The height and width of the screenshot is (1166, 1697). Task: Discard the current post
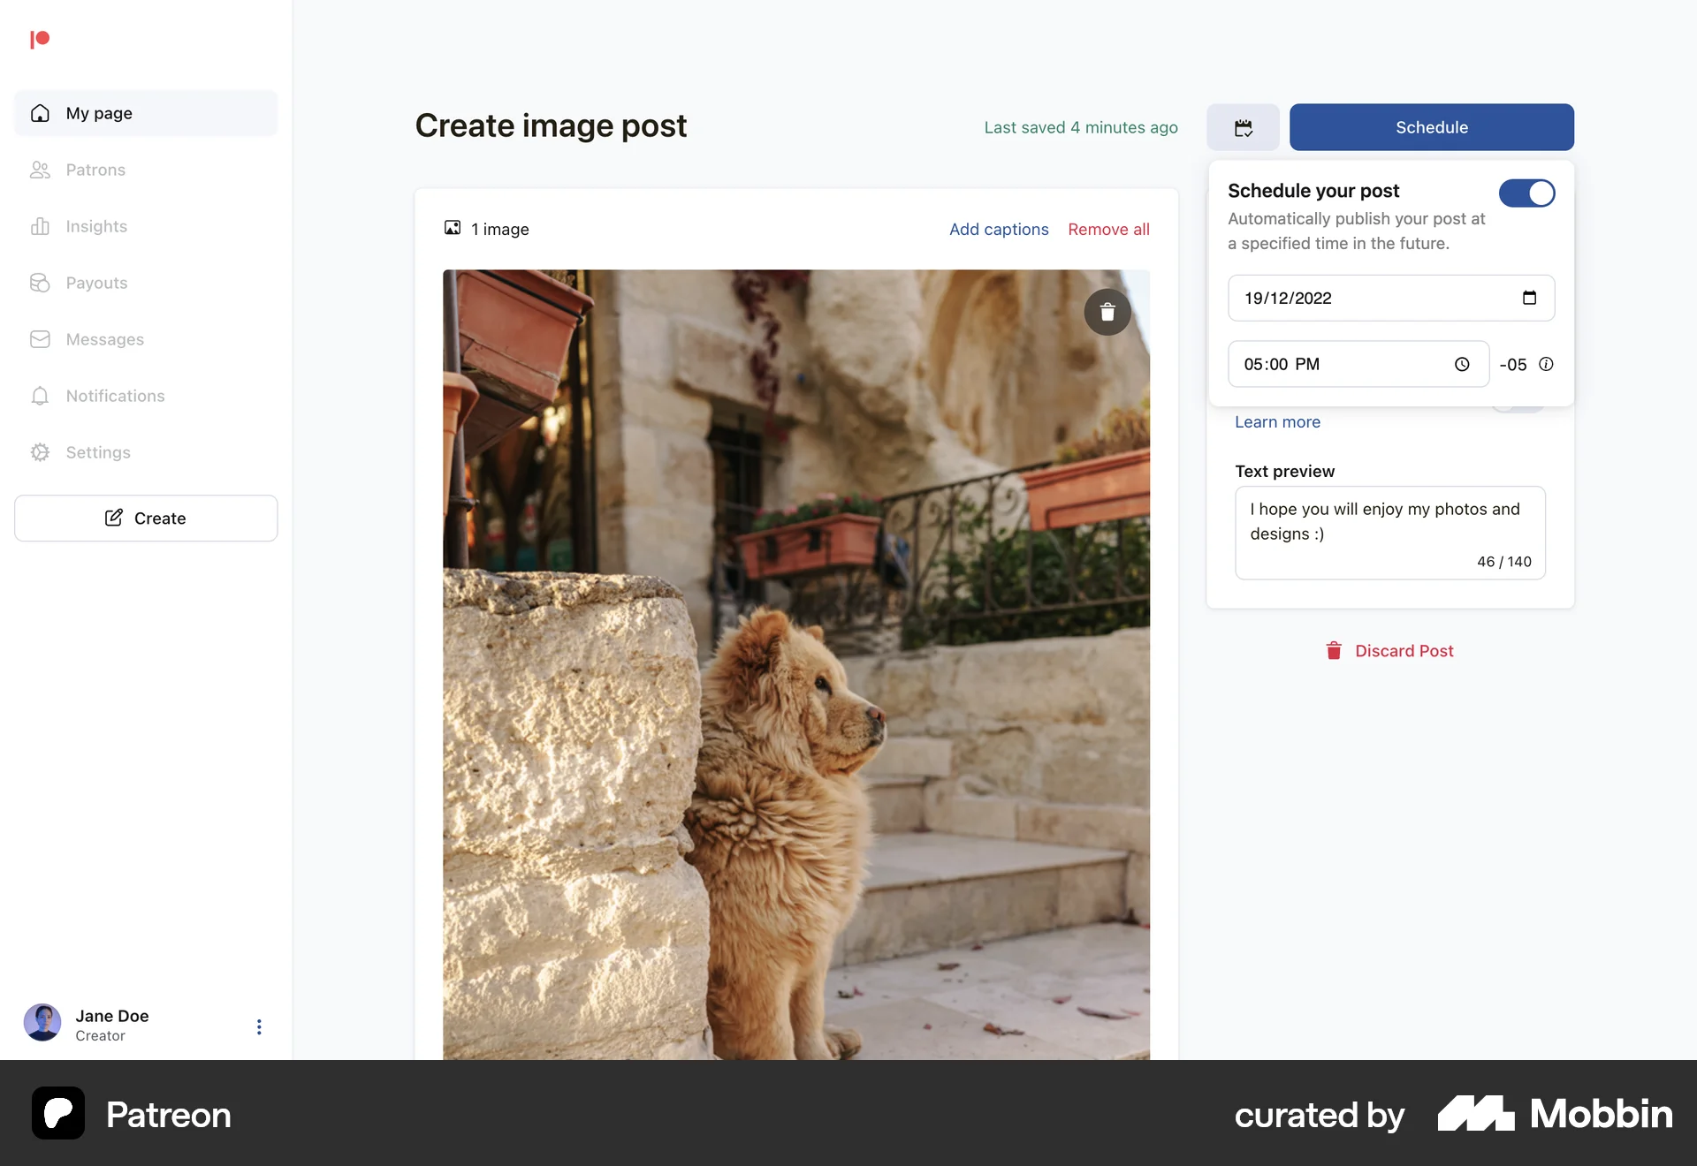point(1404,650)
